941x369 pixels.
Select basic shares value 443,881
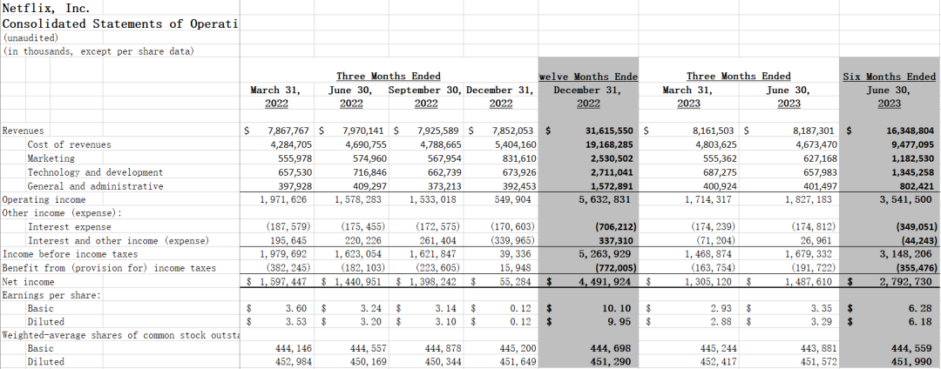click(815, 348)
